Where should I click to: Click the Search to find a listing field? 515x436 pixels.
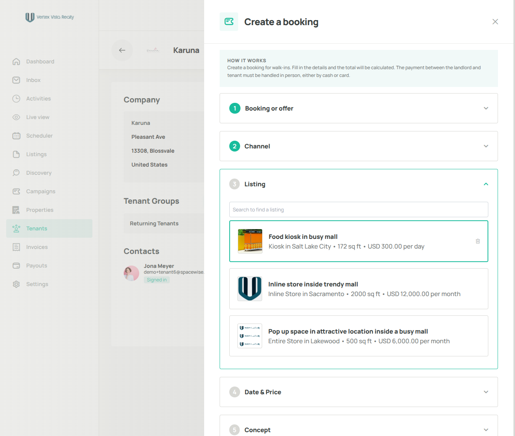pos(358,209)
